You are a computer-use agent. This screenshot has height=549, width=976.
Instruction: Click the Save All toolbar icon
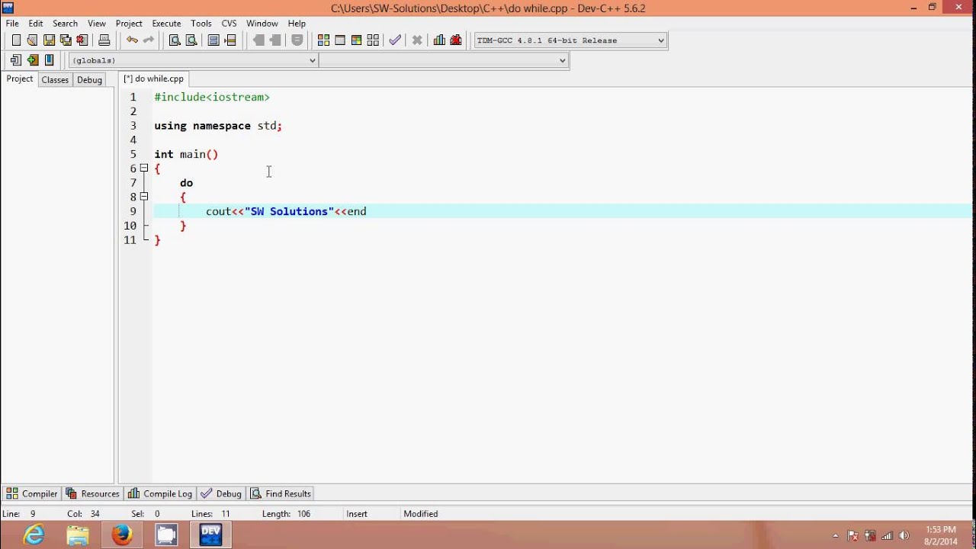point(66,40)
